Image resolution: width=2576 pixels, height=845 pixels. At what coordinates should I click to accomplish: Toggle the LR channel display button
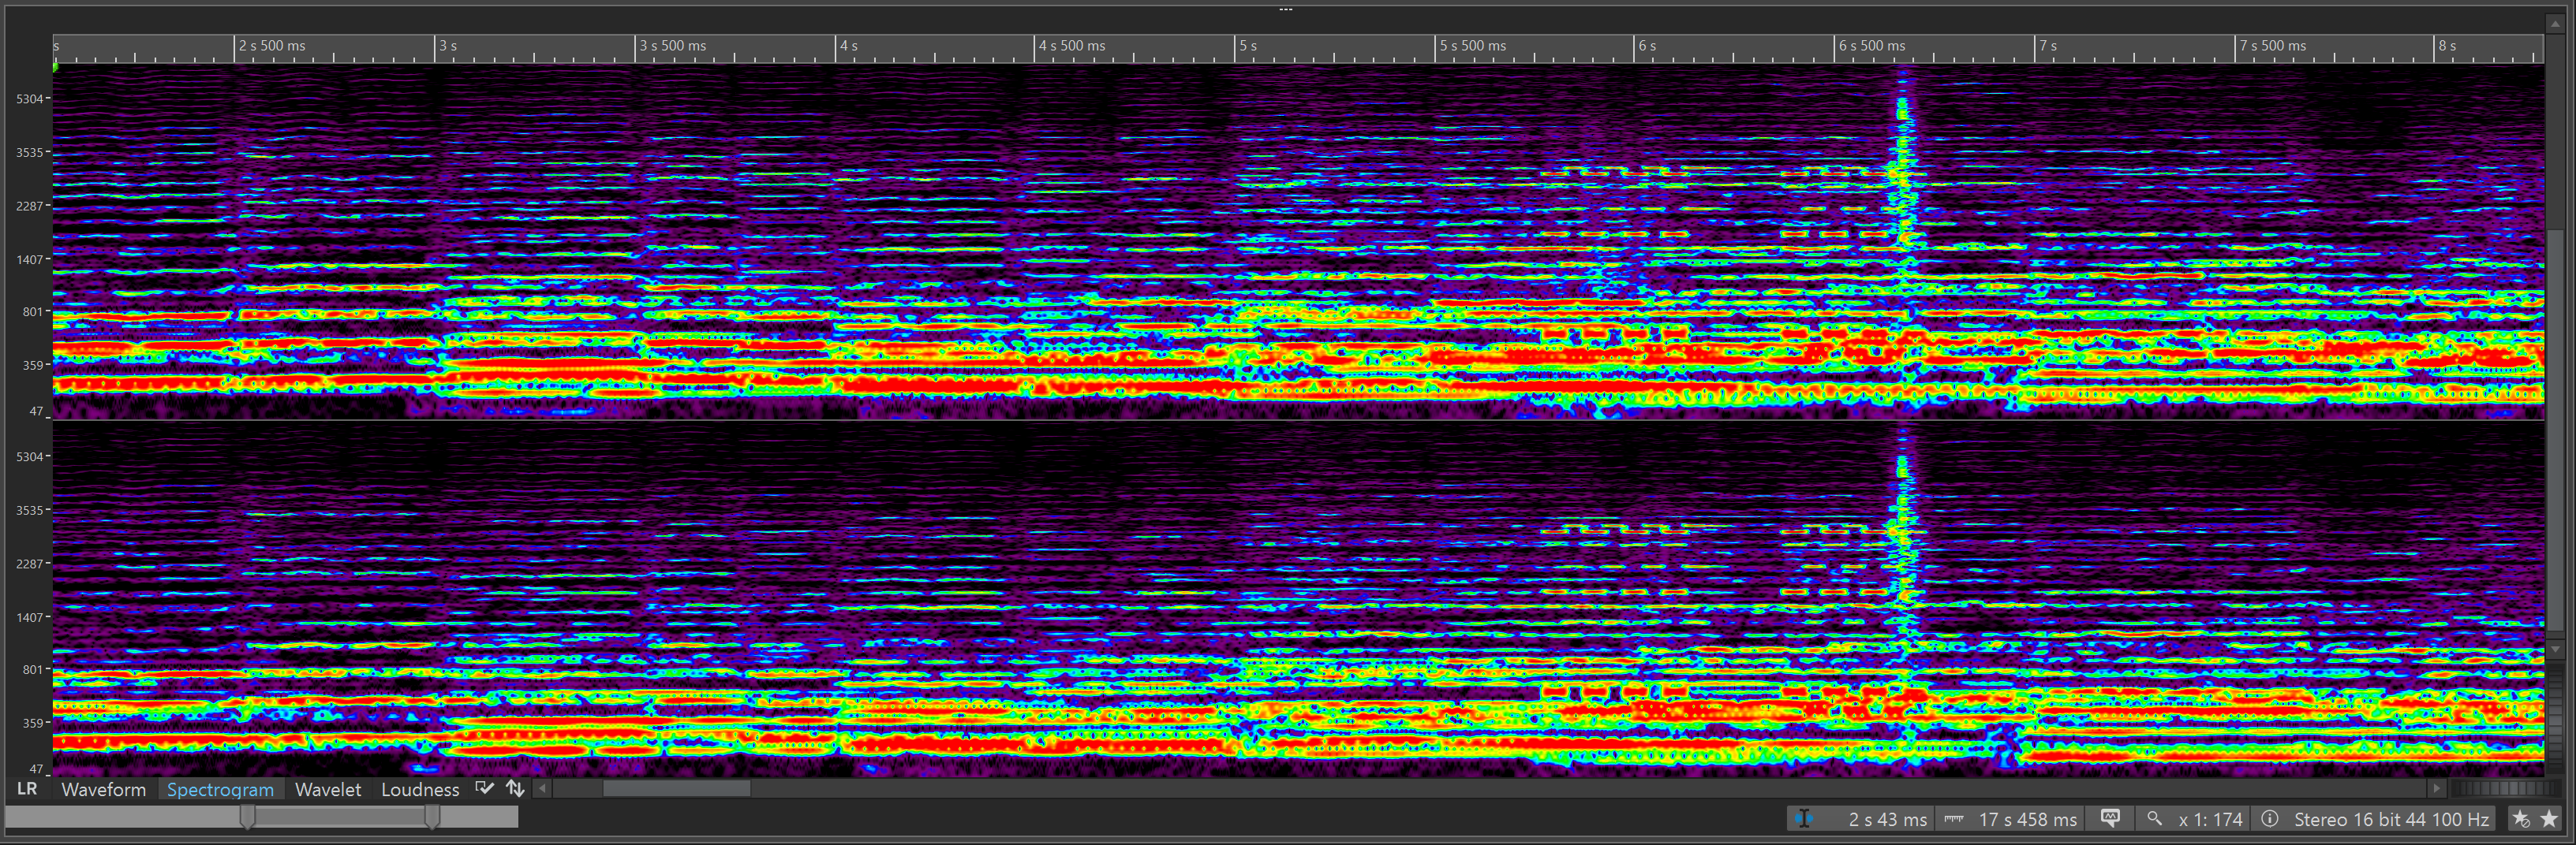coord(27,788)
